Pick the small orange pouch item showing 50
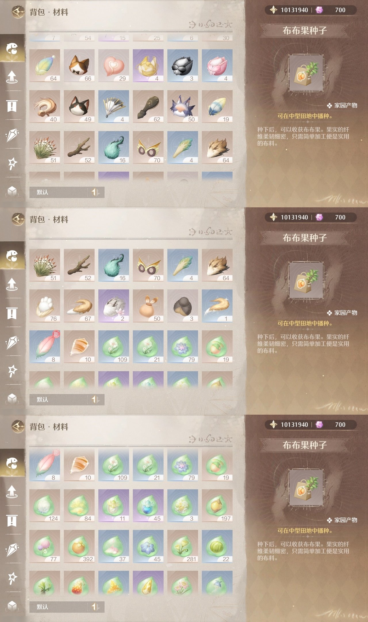 coord(148,306)
